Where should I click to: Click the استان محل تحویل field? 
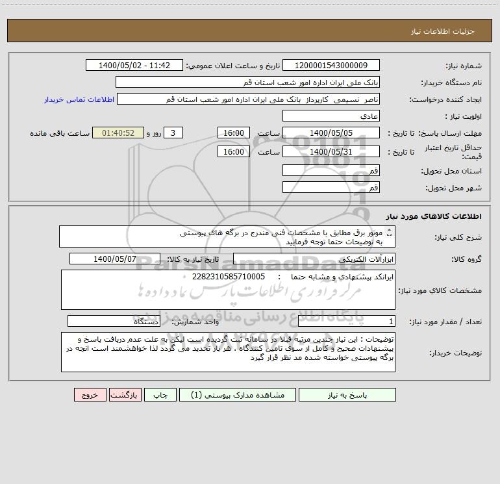tap(331, 170)
